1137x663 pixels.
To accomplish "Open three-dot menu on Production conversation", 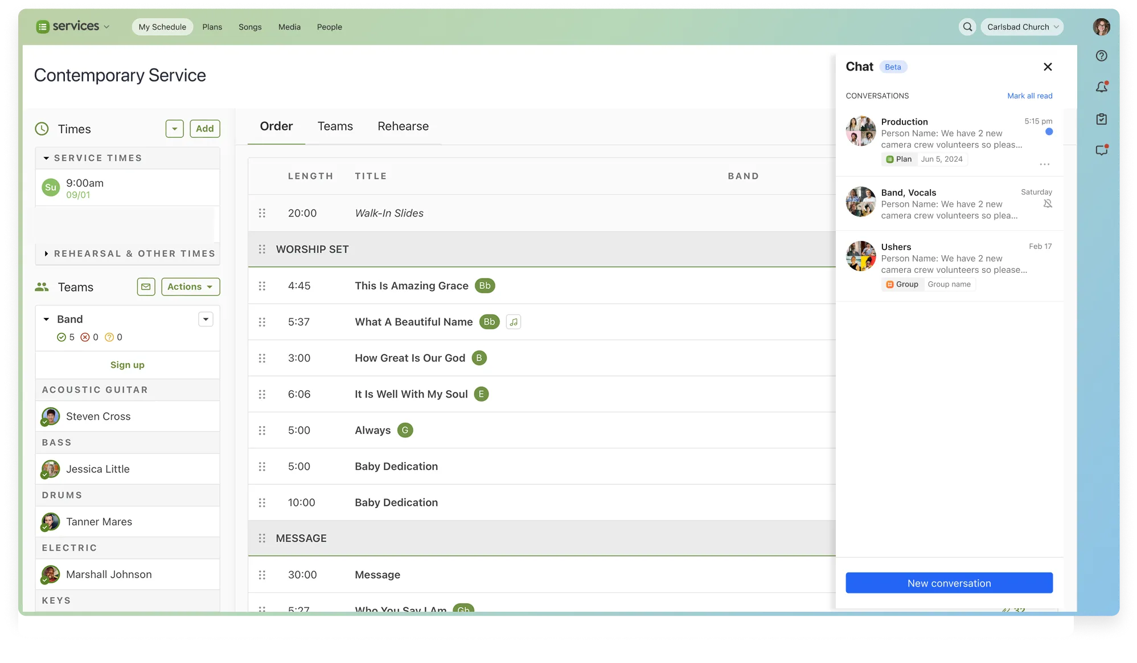I will point(1044,164).
